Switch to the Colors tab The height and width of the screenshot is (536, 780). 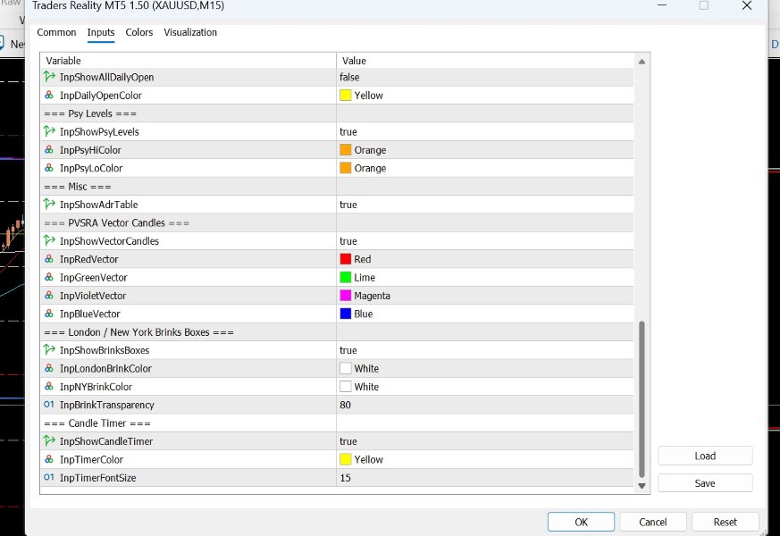tap(138, 32)
